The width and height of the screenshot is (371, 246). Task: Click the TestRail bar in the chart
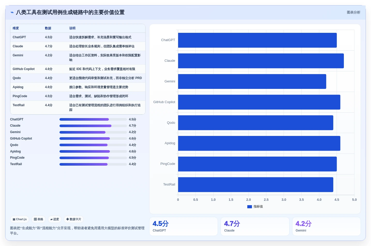click(x=255, y=185)
